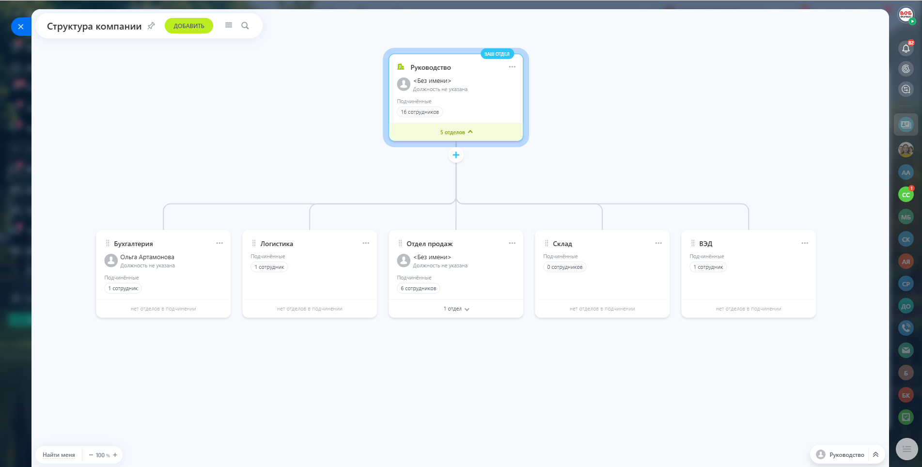Open 6 сотрудников in Отдел продаж

(418, 288)
